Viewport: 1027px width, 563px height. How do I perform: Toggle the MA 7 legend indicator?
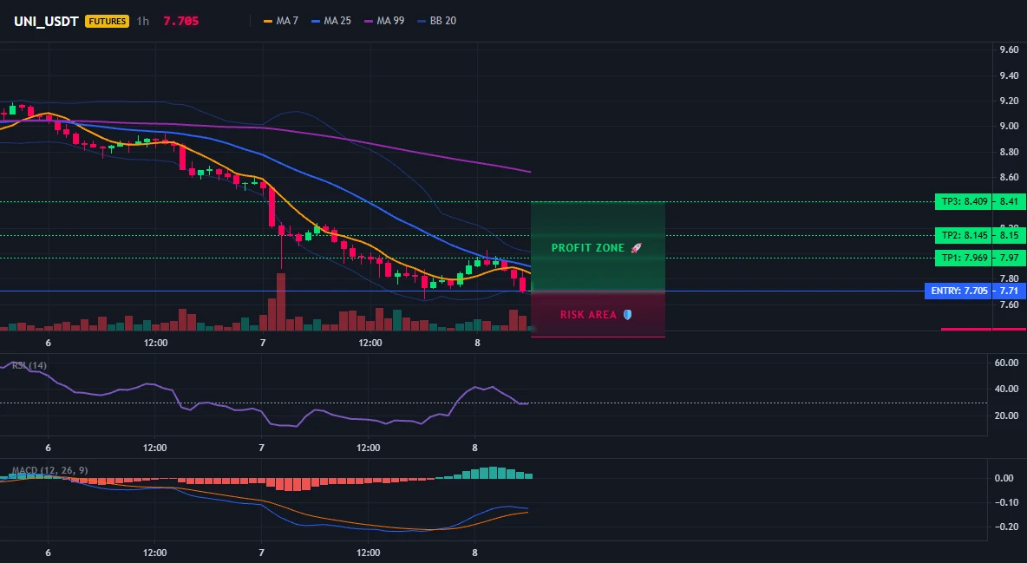pyautogui.click(x=280, y=21)
